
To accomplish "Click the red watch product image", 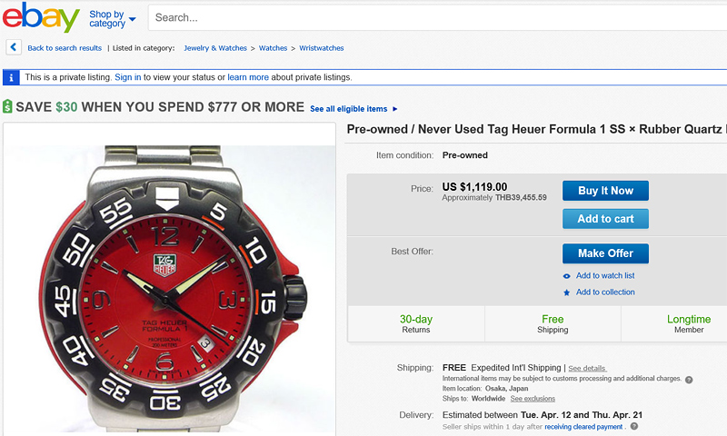I will click(x=168, y=282).
